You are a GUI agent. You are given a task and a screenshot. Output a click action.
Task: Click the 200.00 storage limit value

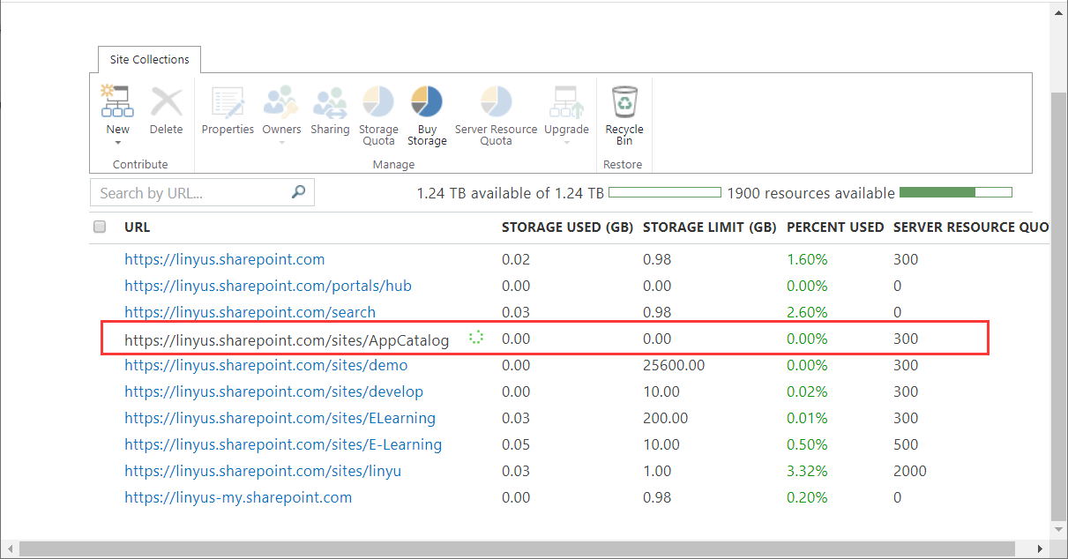coord(666,418)
